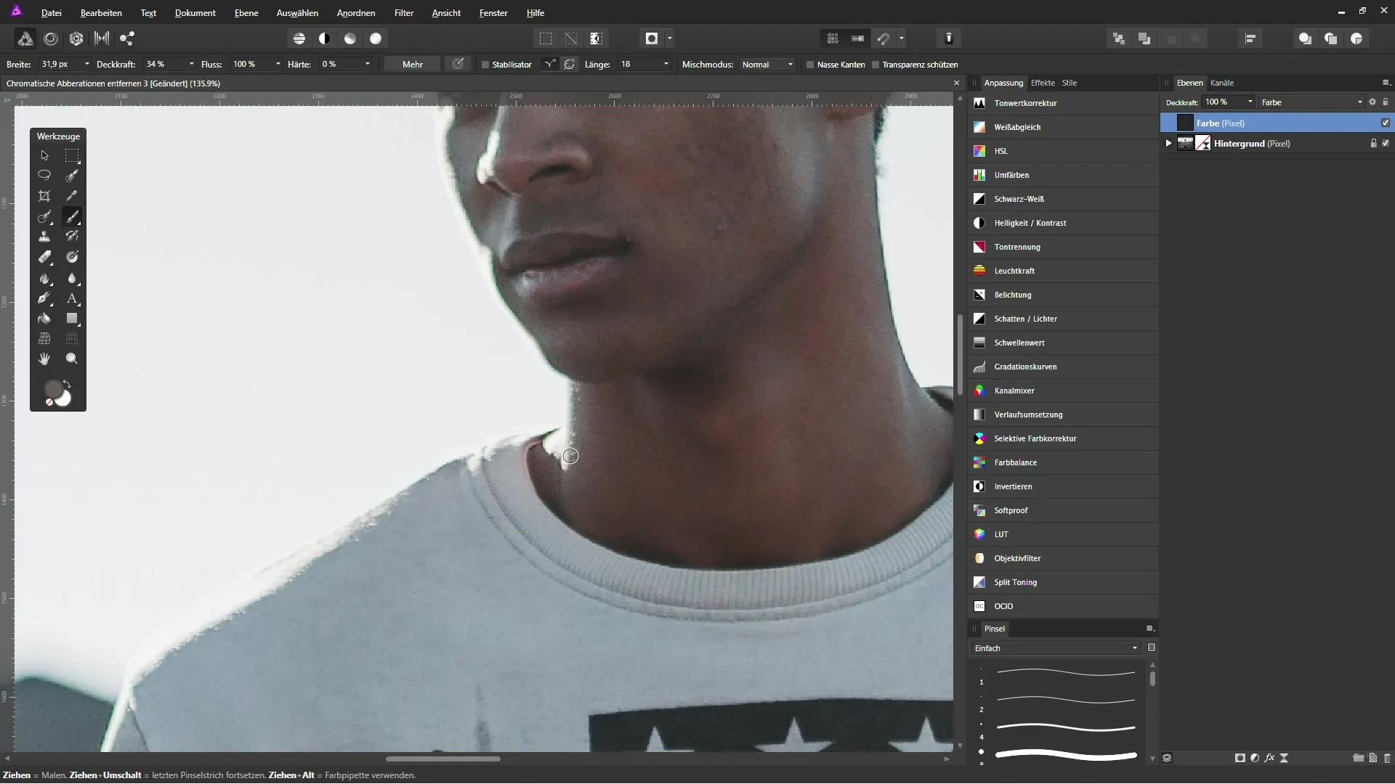Enable the Stabilisator checkbox
Screen dimensions: 1395x784
pyautogui.click(x=485, y=65)
